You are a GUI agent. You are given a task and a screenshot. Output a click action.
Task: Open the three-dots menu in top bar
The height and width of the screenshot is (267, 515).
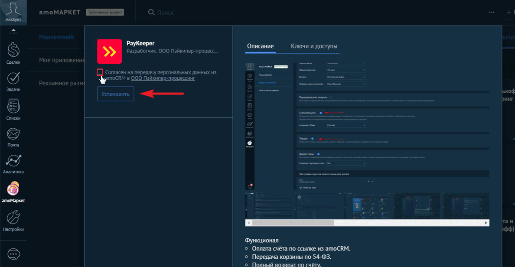point(491,12)
